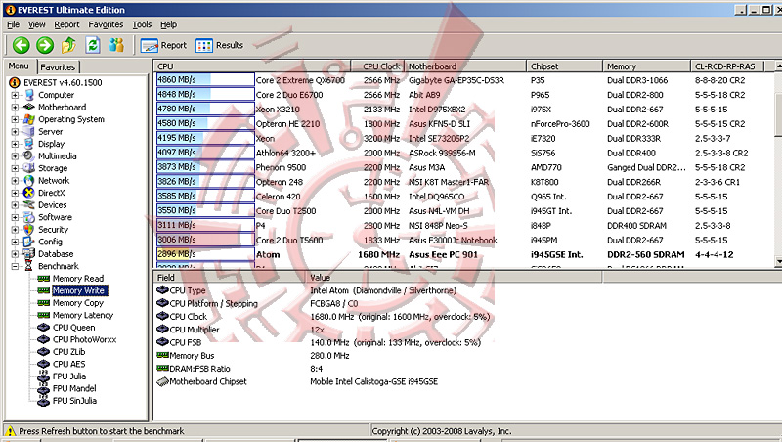782x442 pixels.
Task: Switch to the Menu tab
Action: point(19,66)
